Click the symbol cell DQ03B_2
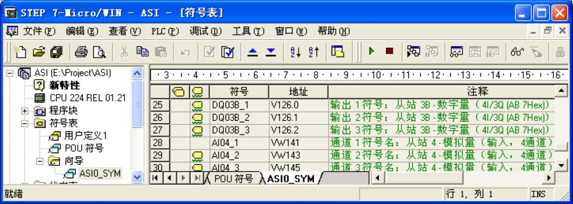The width and height of the screenshot is (573, 204). [x=239, y=117]
